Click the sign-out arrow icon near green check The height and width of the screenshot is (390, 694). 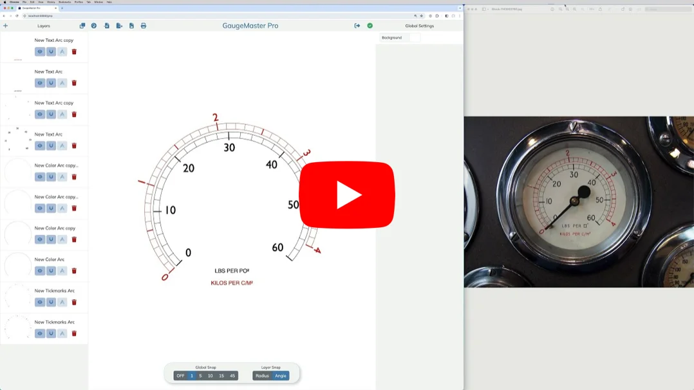(357, 26)
